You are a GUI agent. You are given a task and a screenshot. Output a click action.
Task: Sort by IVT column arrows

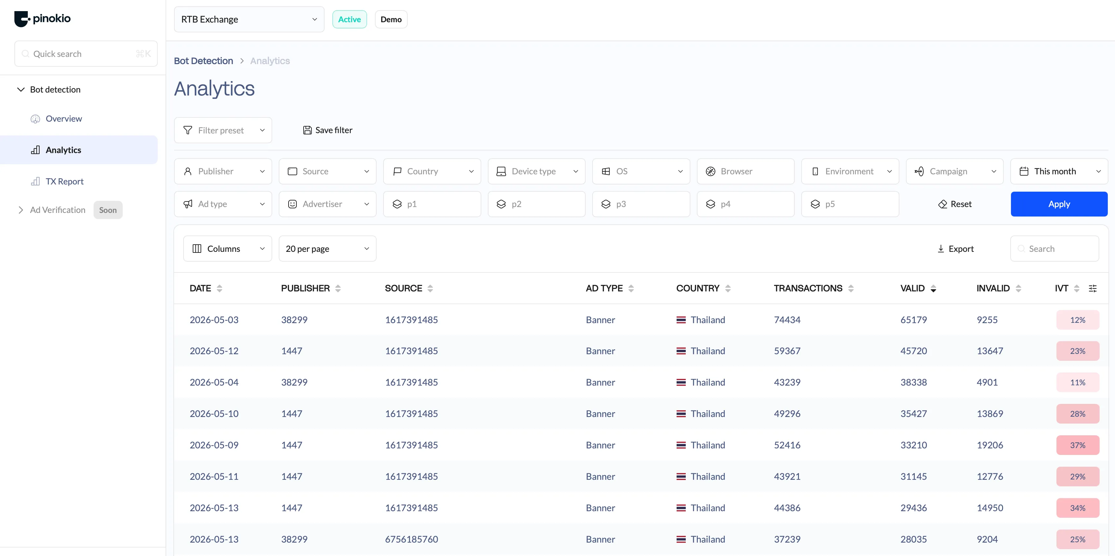[1077, 288]
